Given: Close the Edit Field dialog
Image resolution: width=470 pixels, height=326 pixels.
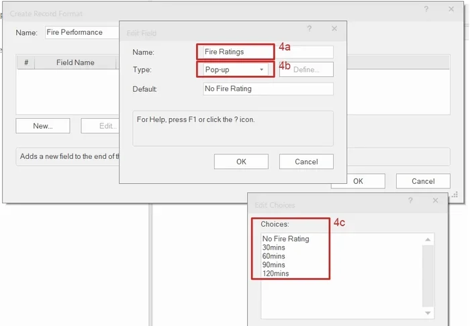Looking at the screenshot, I should pos(334,29).
